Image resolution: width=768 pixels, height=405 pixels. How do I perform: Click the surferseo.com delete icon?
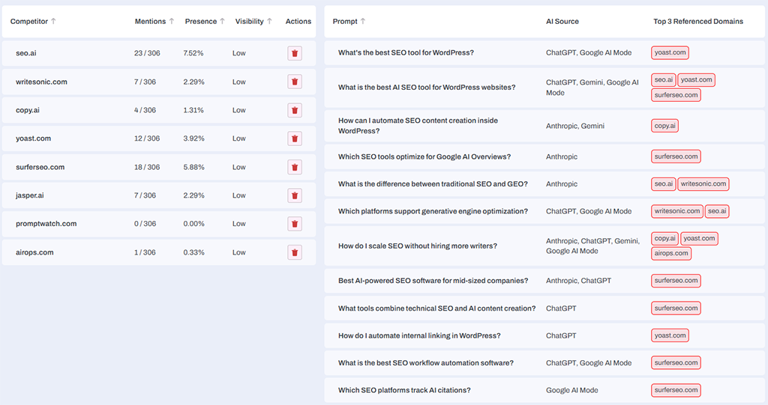pyautogui.click(x=295, y=167)
